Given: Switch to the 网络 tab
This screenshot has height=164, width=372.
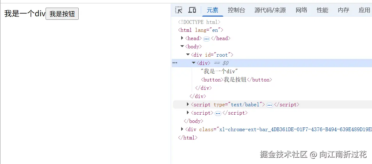Looking at the screenshot, I should [x=302, y=10].
